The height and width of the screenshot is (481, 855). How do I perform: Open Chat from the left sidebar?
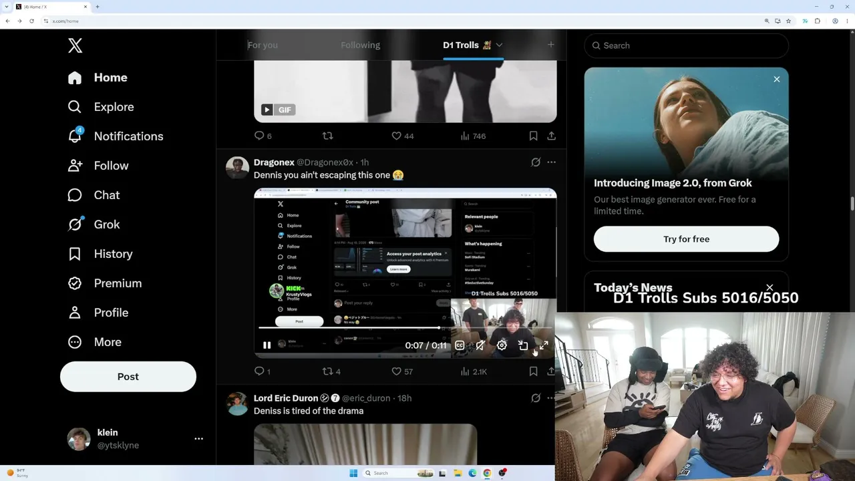click(x=94, y=195)
